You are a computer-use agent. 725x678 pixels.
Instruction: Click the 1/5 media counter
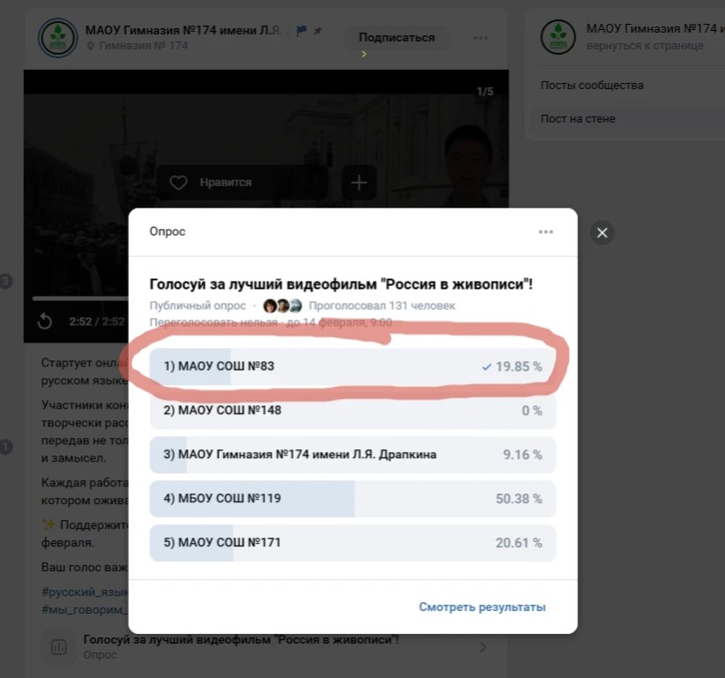point(484,92)
